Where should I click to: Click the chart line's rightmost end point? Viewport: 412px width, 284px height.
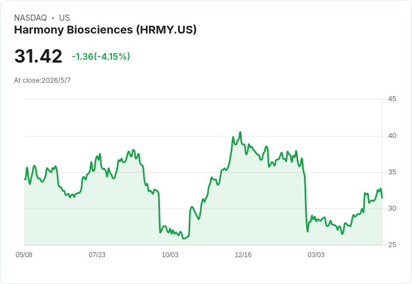tap(382, 198)
